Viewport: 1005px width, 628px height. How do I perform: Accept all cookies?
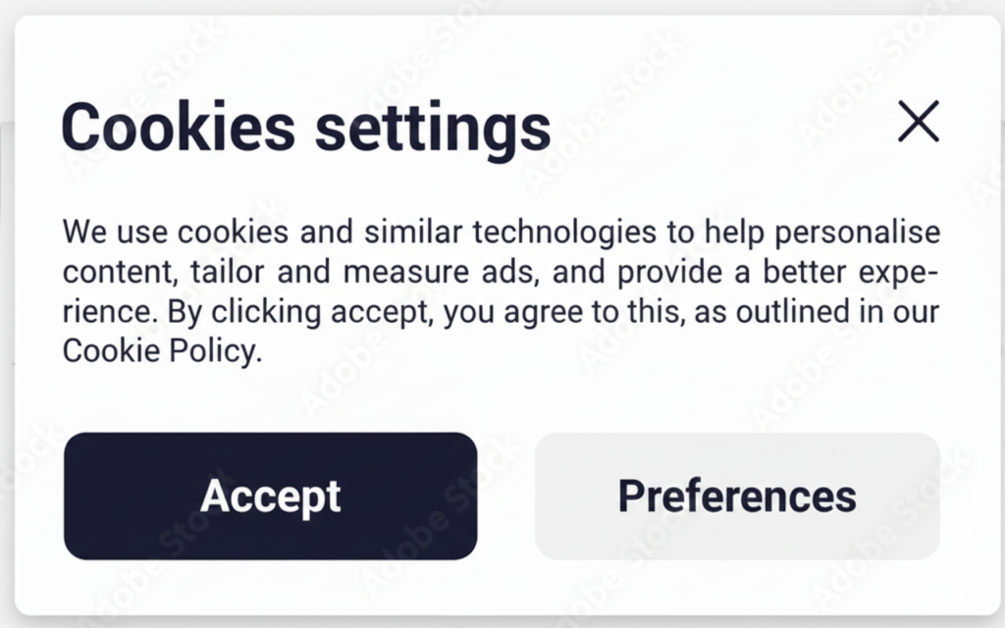tap(270, 497)
